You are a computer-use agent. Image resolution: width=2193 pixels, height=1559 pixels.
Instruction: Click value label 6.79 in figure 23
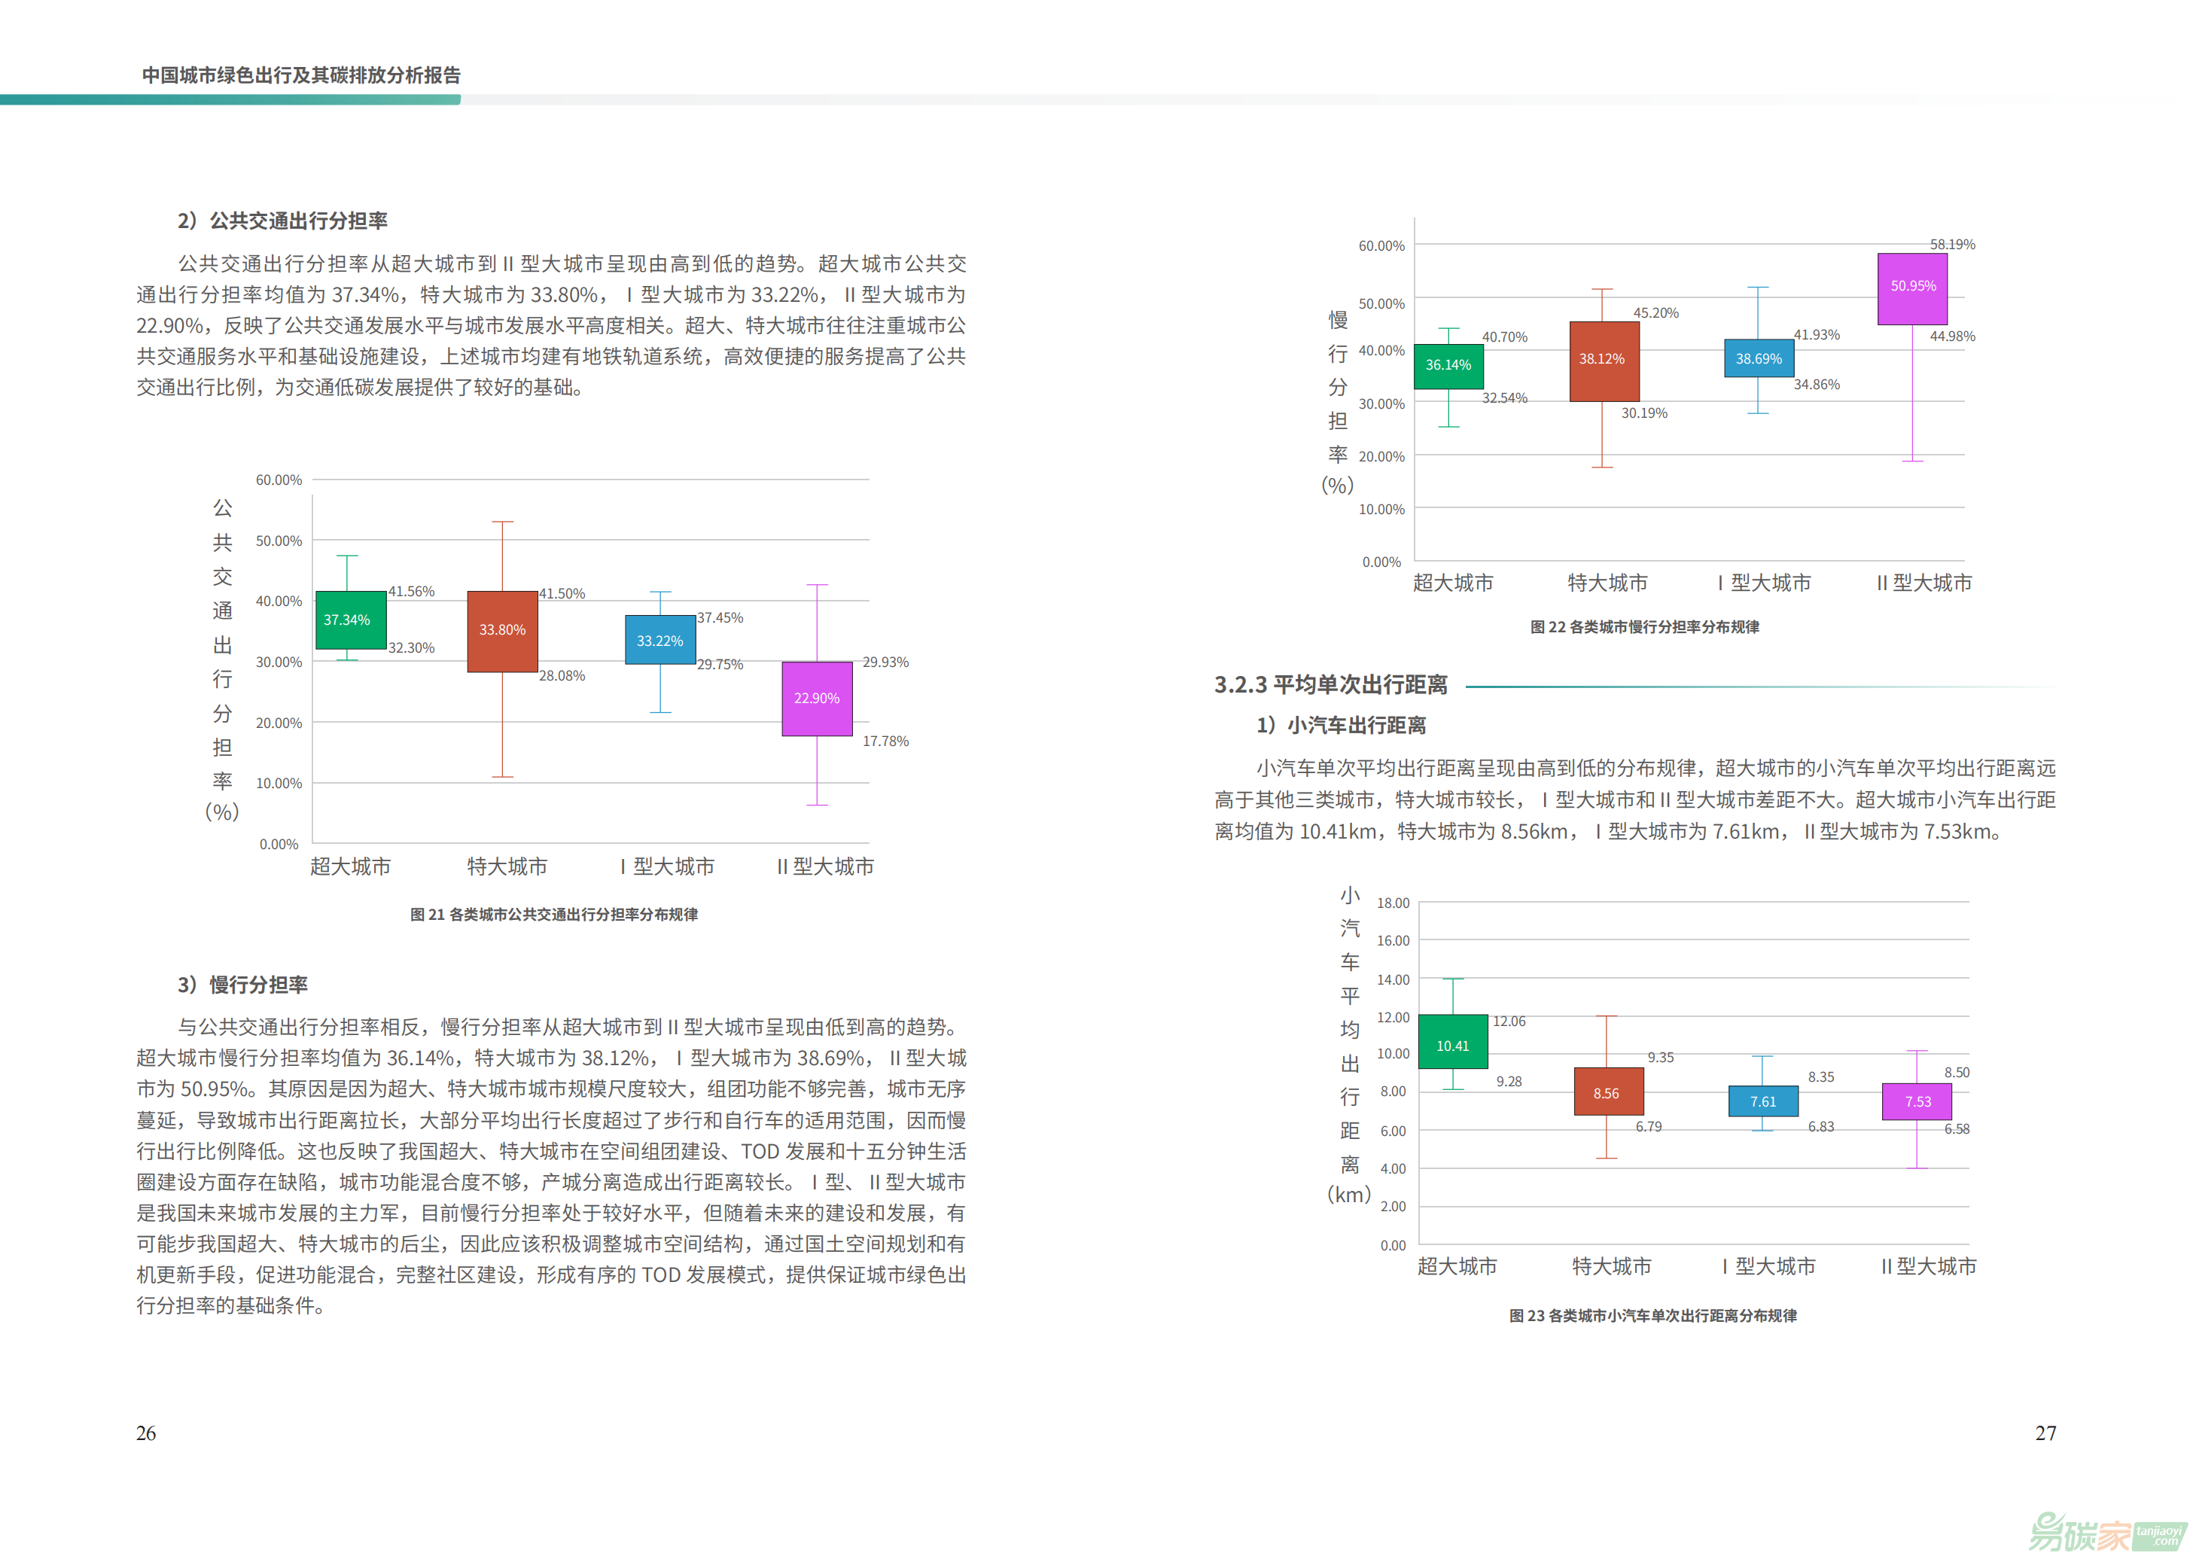coord(1649,1126)
